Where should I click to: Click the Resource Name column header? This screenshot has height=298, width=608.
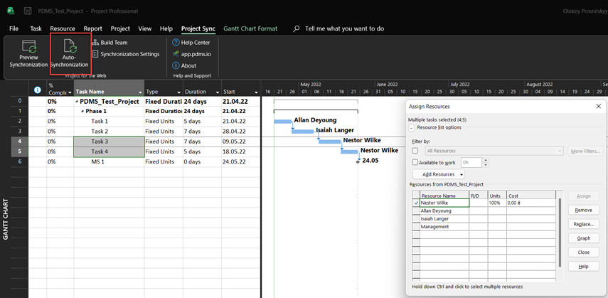coord(444,196)
